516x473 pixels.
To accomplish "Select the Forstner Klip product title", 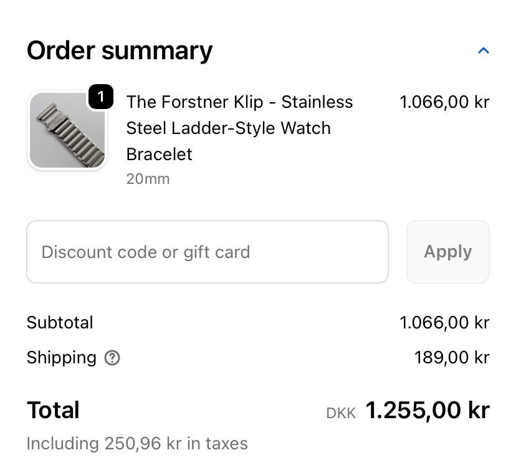I will (x=239, y=102).
